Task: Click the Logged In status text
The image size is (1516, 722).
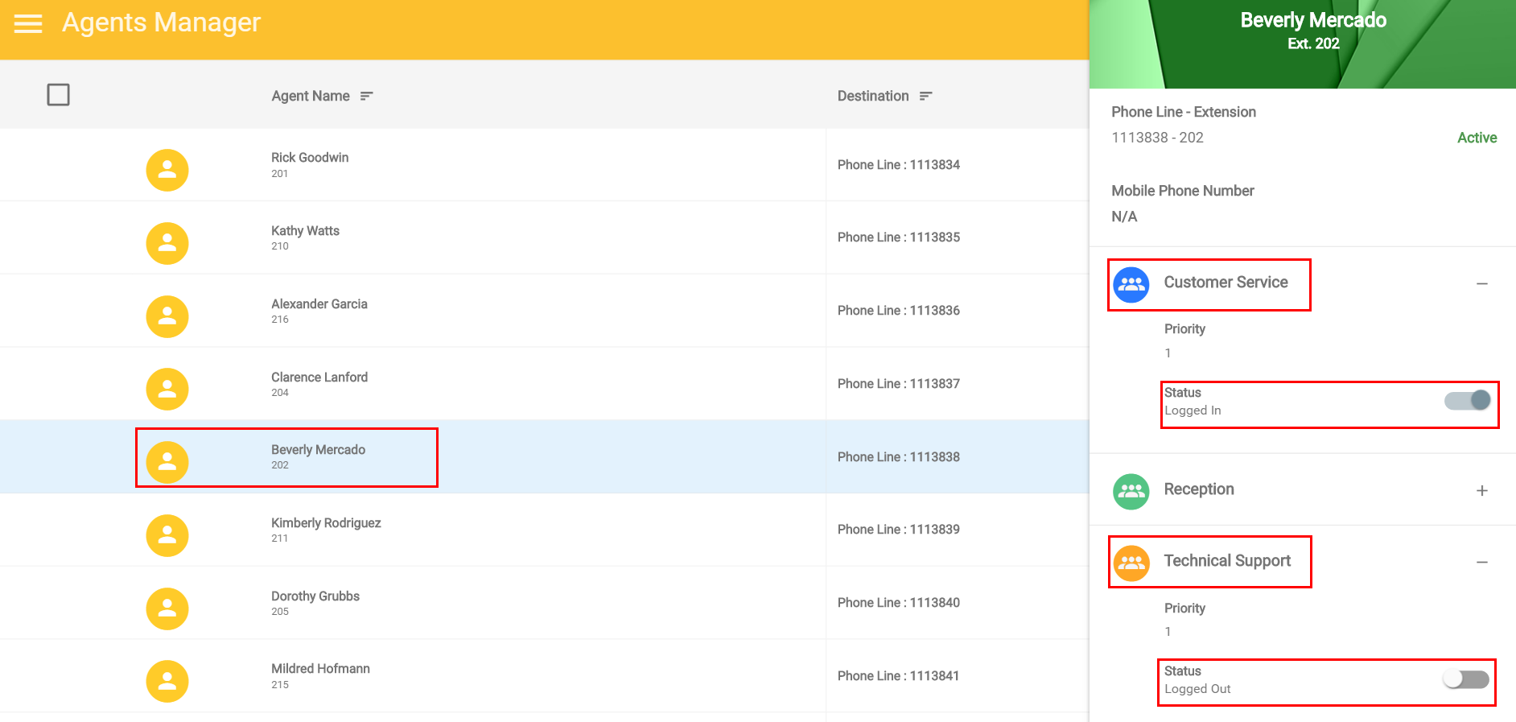Action: [1193, 411]
